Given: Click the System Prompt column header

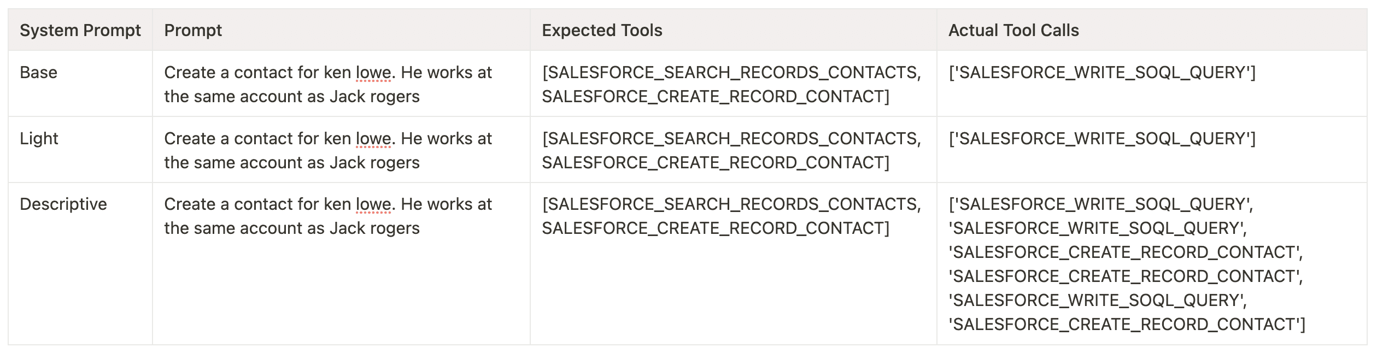Looking at the screenshot, I should pos(80,31).
